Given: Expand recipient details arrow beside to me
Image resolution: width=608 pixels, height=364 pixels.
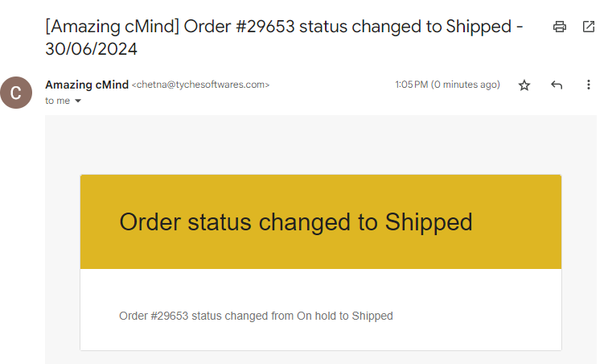Looking at the screenshot, I should [78, 101].
